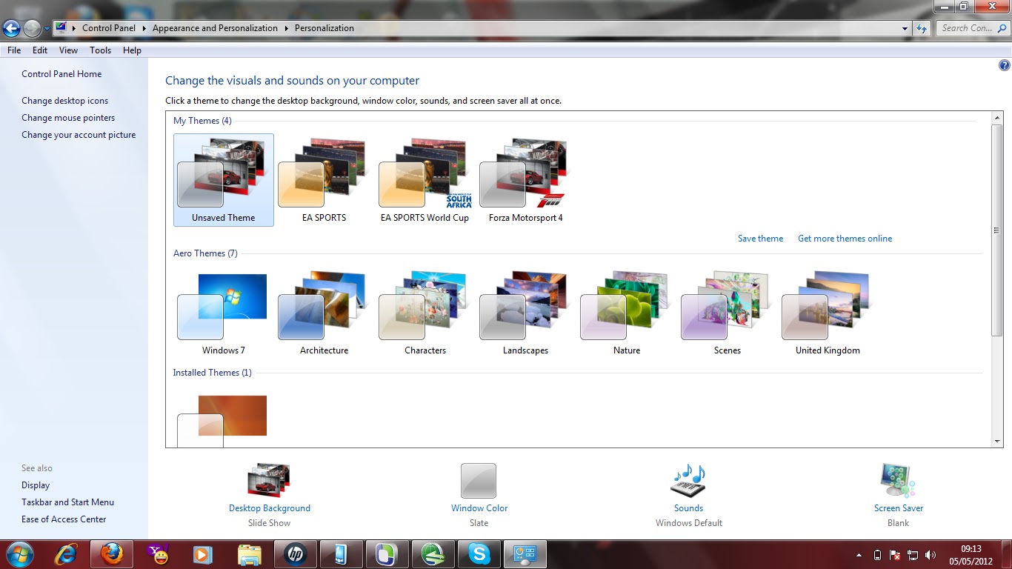Click the Save theme link
This screenshot has width=1012, height=569.
(760, 239)
